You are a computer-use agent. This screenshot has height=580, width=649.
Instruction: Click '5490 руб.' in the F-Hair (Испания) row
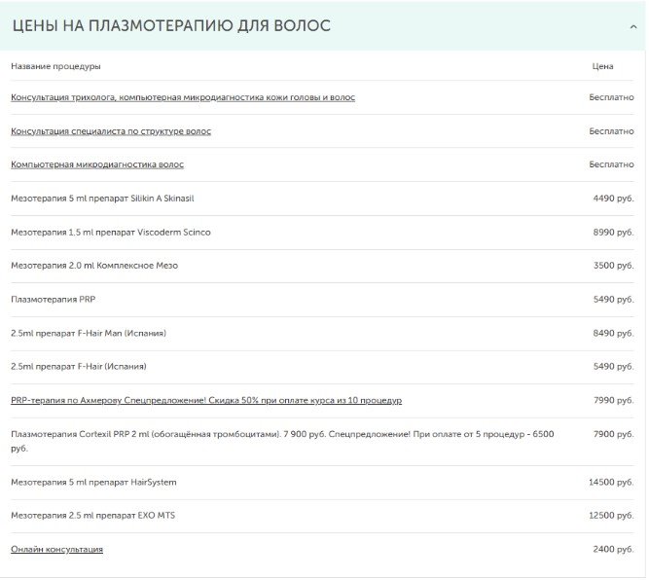pos(613,367)
